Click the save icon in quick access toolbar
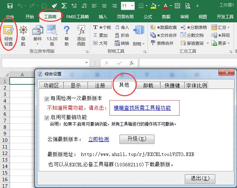237x188 pixels. click(10, 6)
